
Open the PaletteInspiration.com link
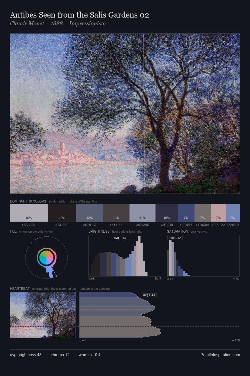(220, 355)
